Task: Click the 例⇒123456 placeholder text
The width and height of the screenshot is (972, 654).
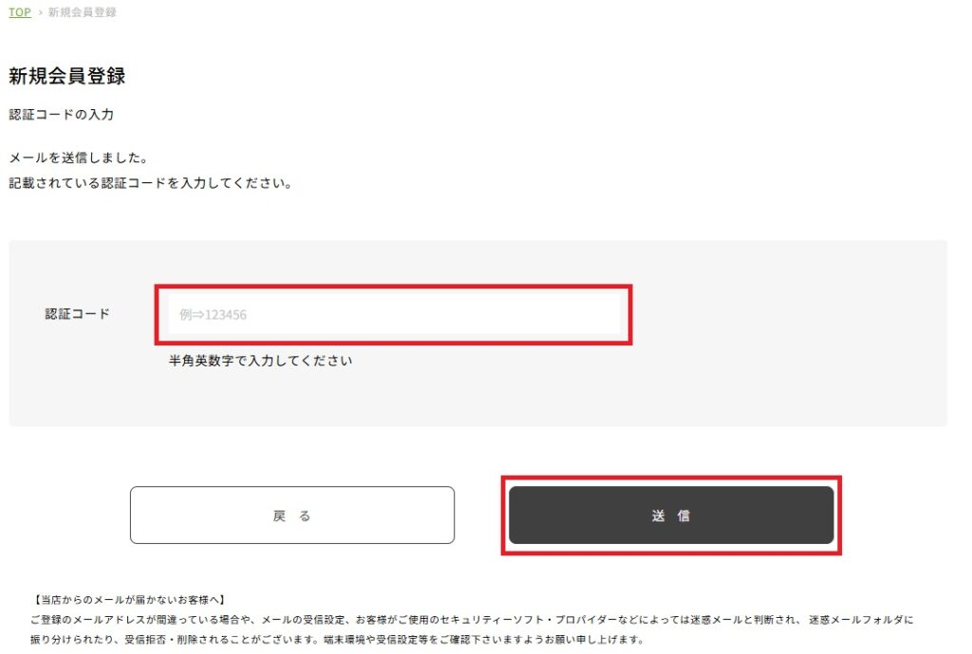Action: [214, 315]
